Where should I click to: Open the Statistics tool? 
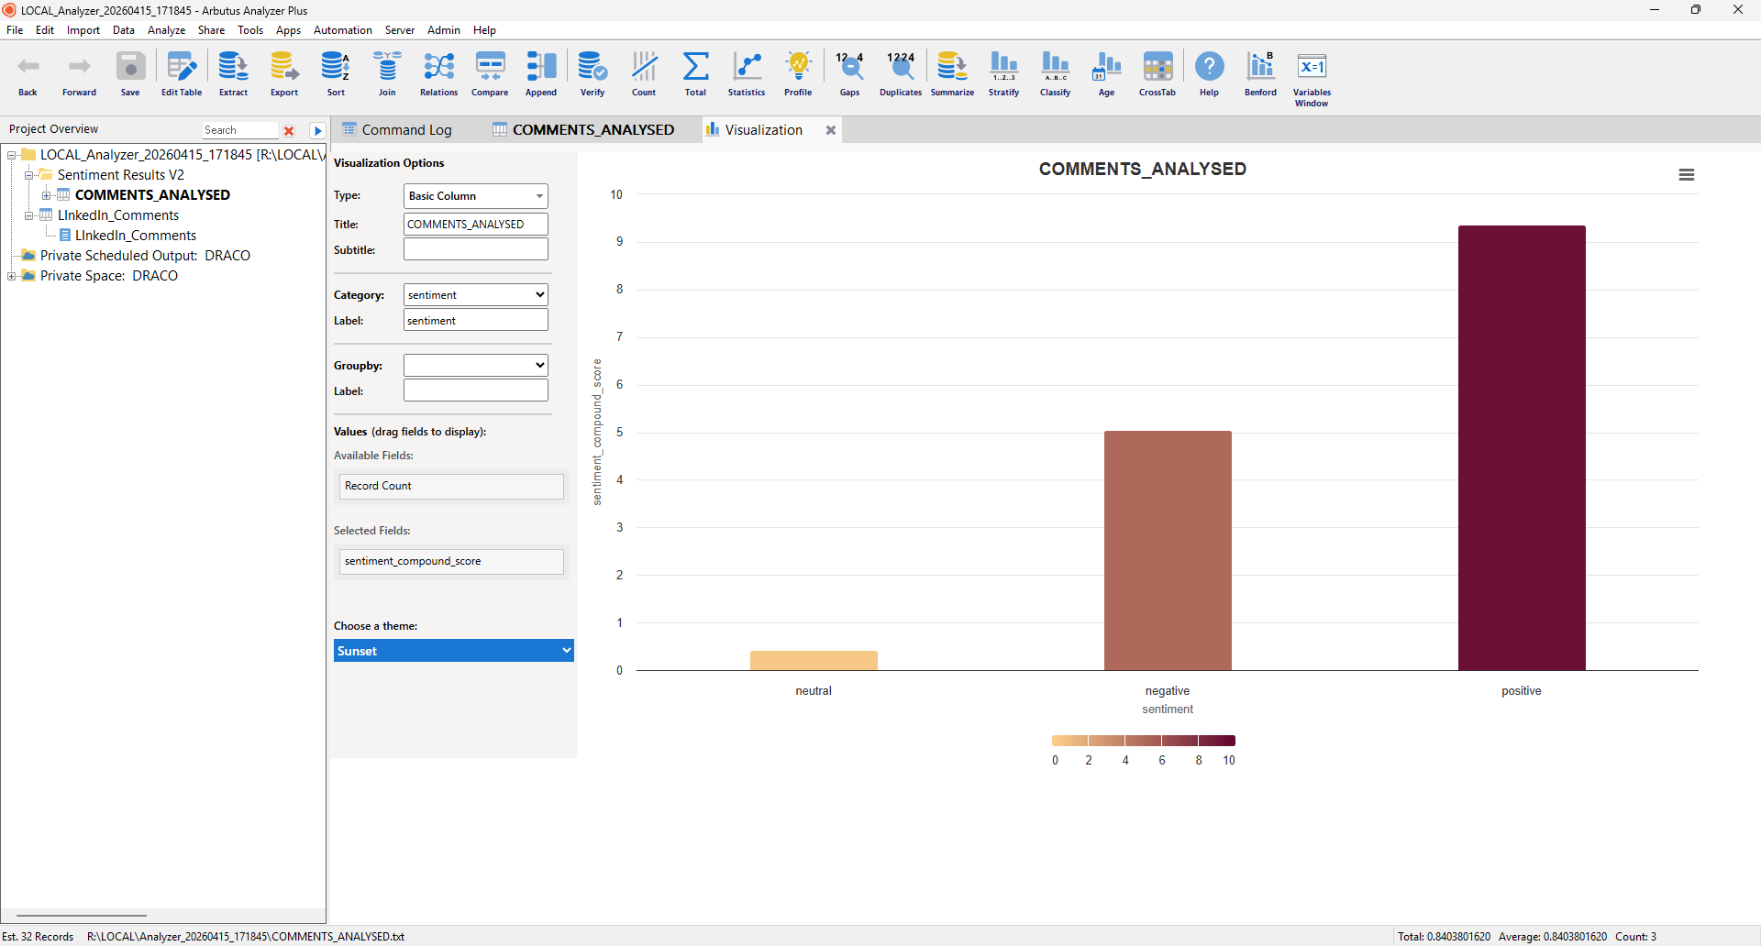[x=746, y=73]
